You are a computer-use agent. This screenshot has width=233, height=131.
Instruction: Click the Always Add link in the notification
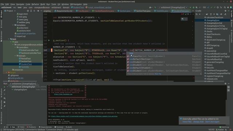[x=198, y=122]
